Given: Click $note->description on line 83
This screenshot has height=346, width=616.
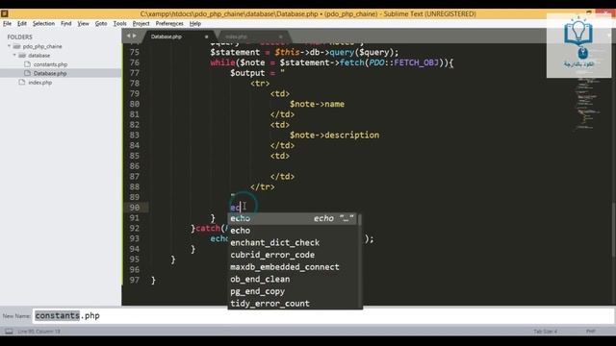Looking at the screenshot, I should point(334,136).
